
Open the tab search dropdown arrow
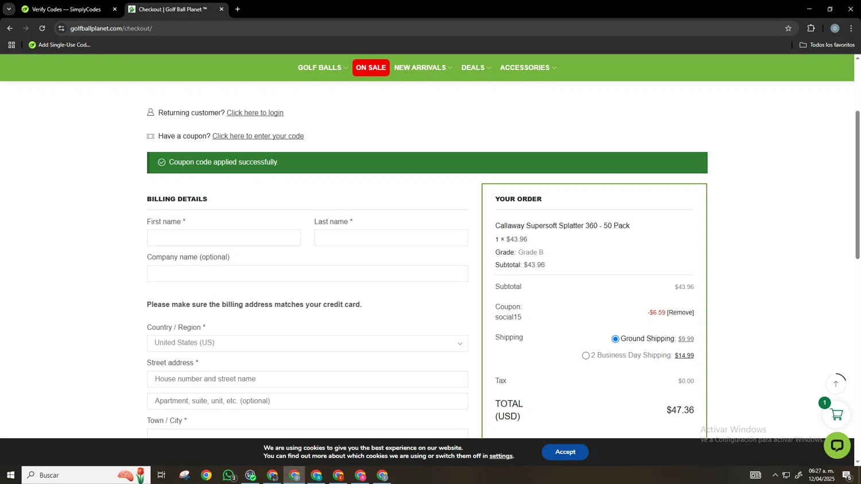pyautogui.click(x=9, y=9)
